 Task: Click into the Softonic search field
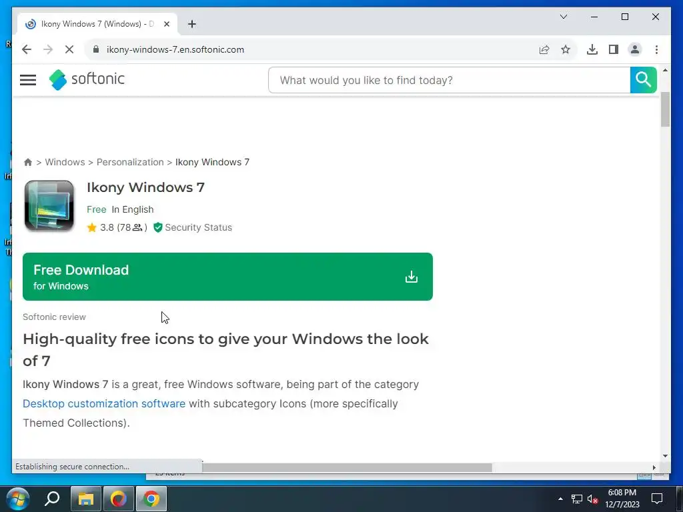click(x=449, y=80)
